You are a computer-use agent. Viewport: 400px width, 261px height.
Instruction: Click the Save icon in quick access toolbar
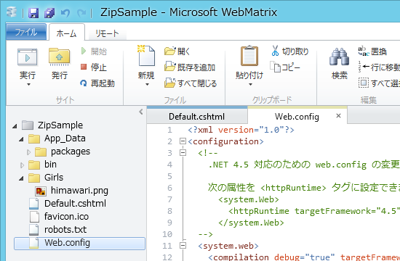coord(33,13)
